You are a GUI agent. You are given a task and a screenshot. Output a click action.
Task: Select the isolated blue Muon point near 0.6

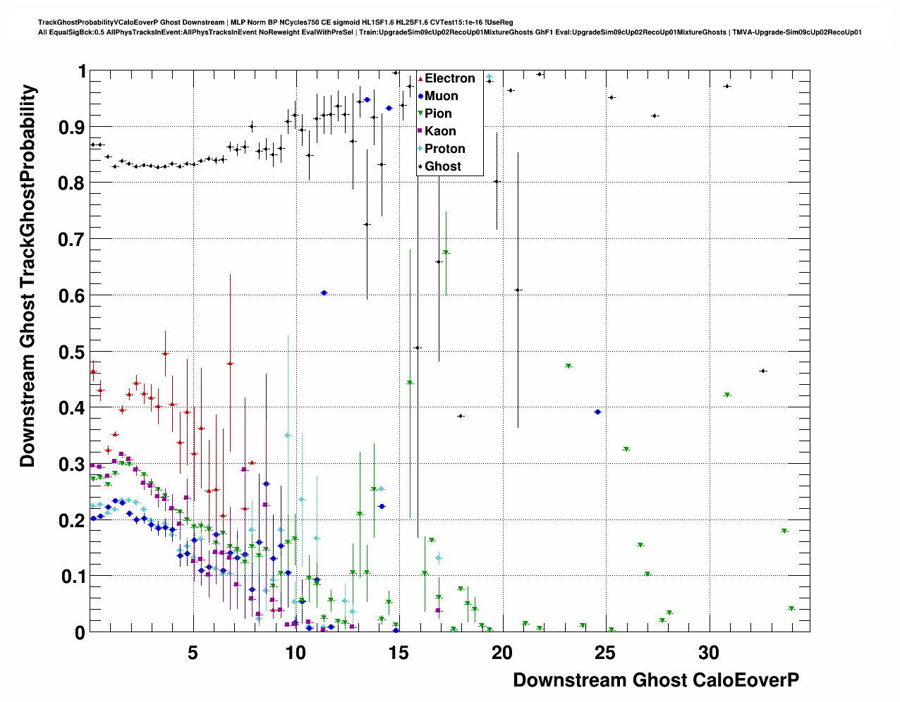point(324,292)
